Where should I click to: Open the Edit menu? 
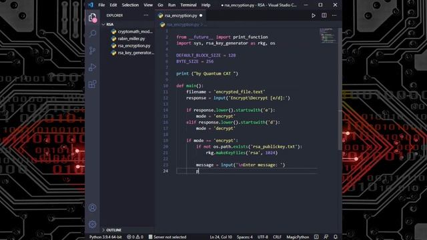pos(113,5)
